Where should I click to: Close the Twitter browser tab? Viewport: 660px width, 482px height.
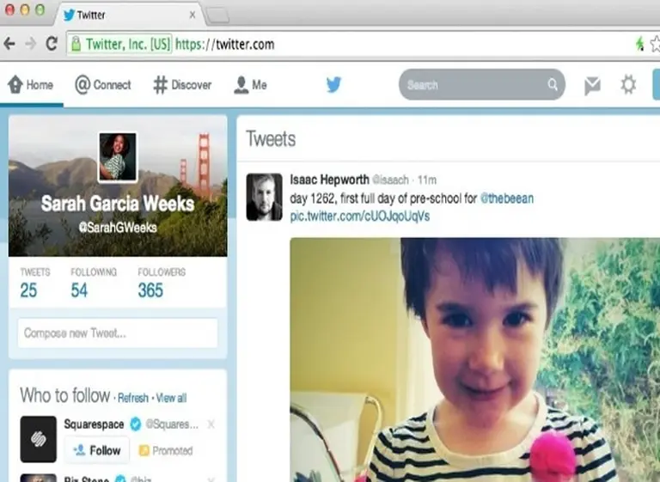[192, 15]
